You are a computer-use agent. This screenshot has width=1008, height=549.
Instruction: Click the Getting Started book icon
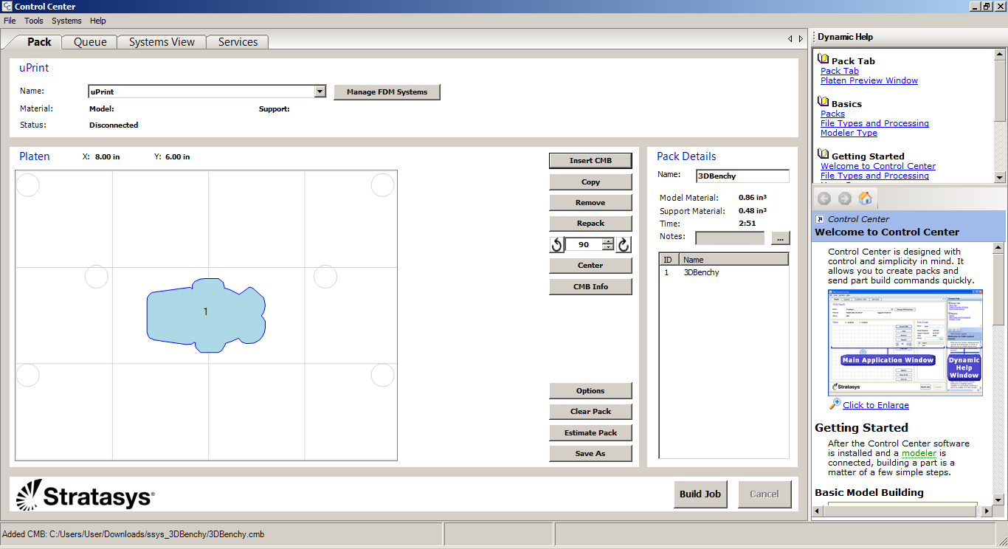point(823,154)
